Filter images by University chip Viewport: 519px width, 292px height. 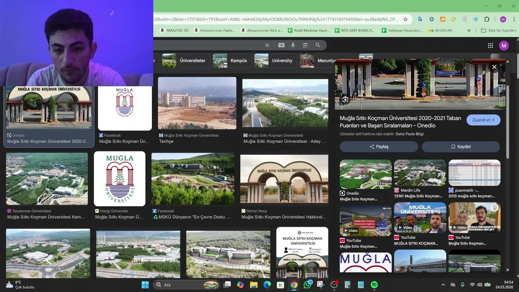pos(275,60)
